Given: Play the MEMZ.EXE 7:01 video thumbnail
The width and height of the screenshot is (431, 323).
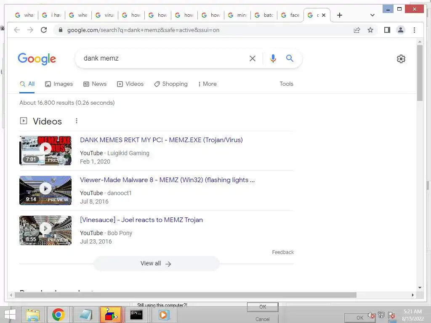Looking at the screenshot, I should (x=45, y=151).
